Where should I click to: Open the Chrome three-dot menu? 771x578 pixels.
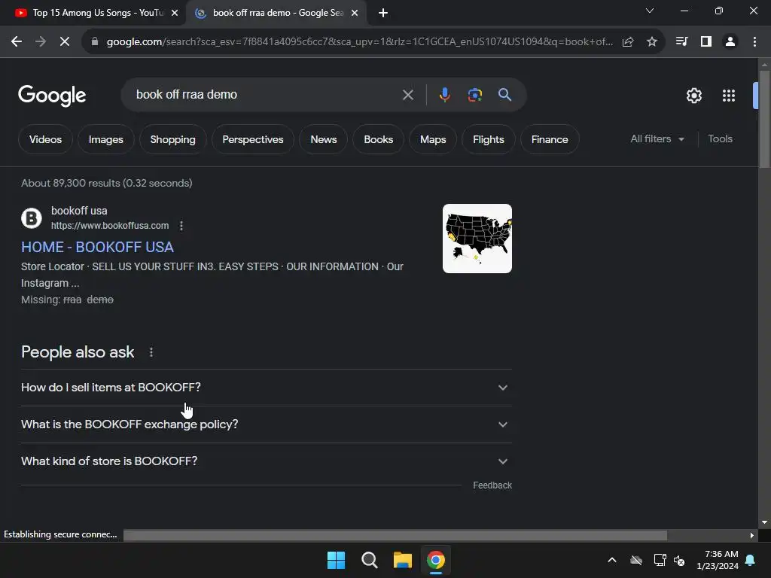tap(754, 42)
